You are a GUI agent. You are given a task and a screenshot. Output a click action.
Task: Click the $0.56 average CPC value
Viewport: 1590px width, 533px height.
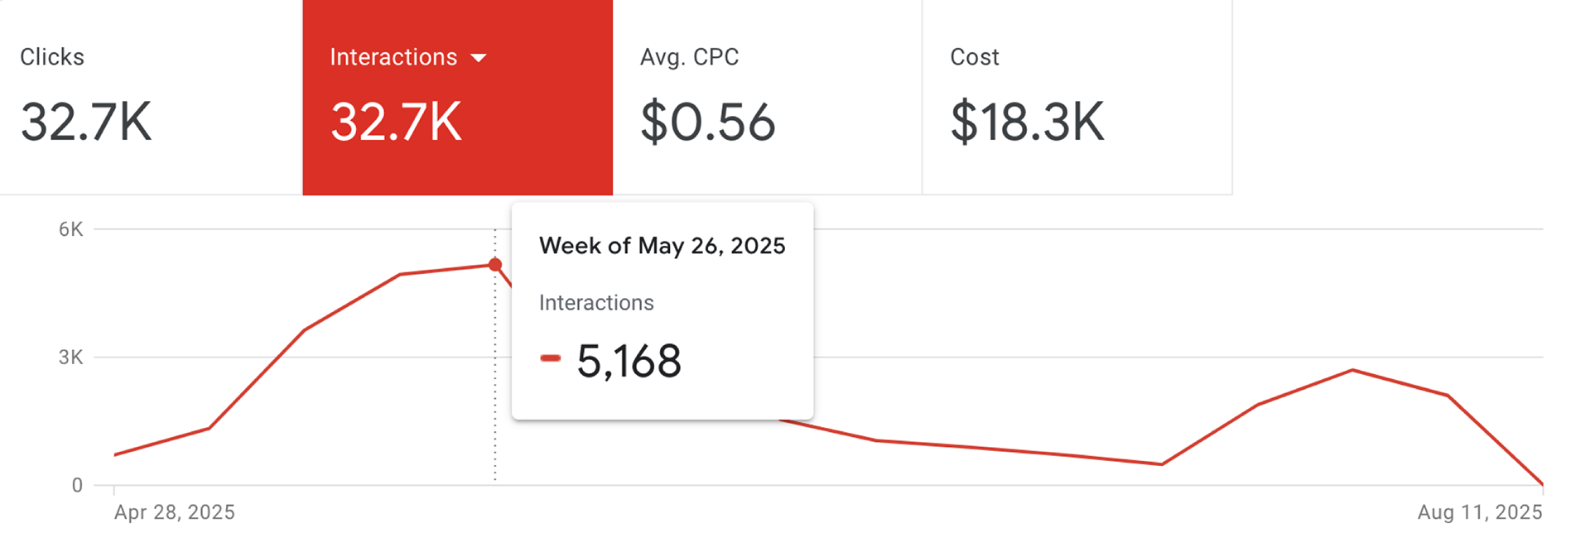707,122
